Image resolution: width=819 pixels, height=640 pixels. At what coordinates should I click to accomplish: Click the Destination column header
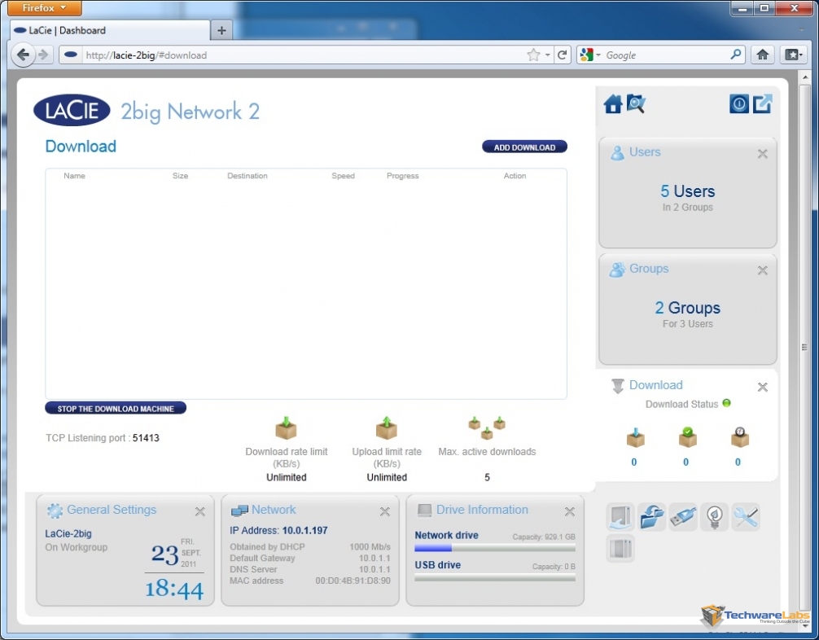tap(247, 176)
